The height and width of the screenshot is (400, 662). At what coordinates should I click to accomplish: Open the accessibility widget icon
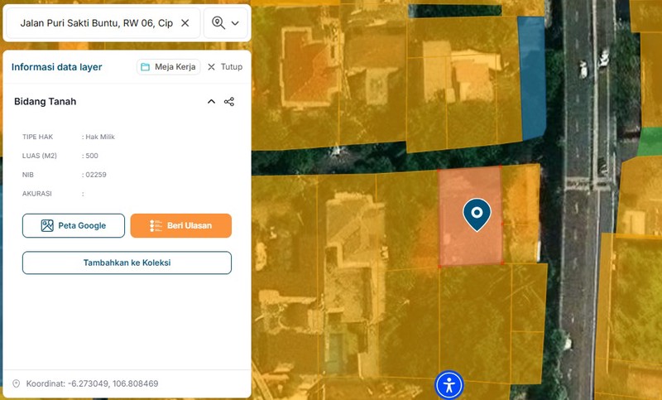pyautogui.click(x=449, y=384)
